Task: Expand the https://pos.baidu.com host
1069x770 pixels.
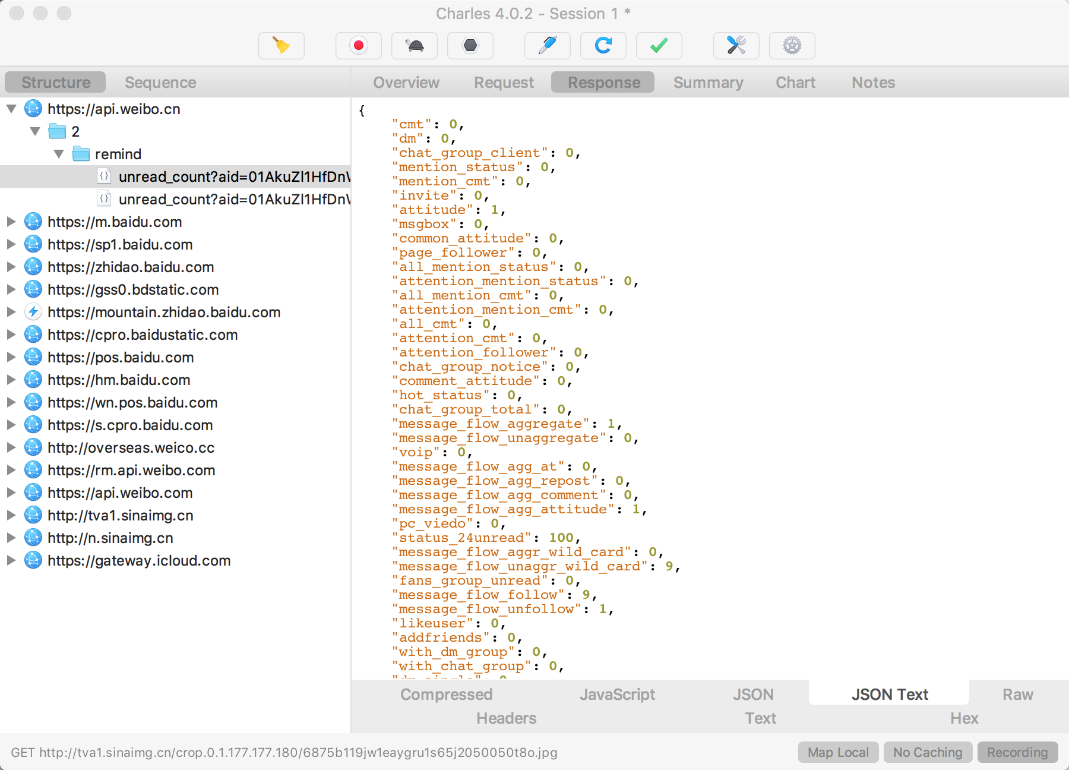Action: (x=11, y=357)
